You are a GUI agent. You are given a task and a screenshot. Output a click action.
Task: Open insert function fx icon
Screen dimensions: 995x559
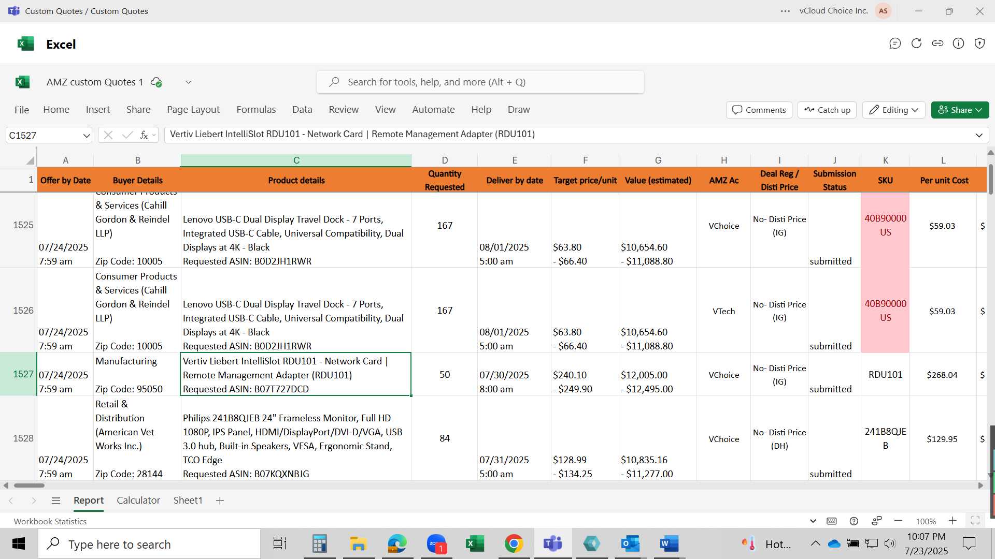click(x=144, y=135)
